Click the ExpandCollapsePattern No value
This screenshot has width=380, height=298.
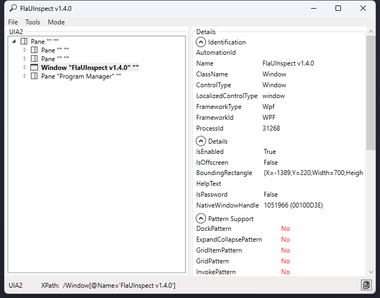coord(286,239)
